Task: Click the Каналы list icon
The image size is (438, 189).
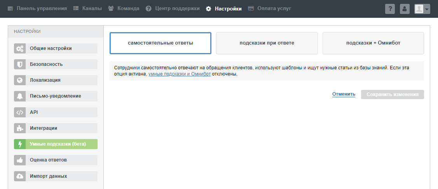Action: pyautogui.click(x=76, y=9)
